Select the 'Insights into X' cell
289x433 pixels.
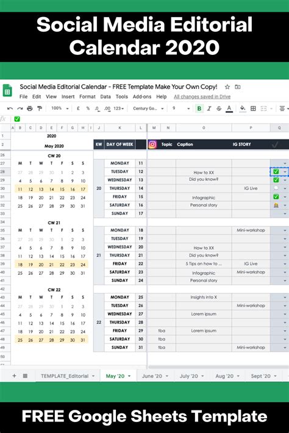point(204,297)
